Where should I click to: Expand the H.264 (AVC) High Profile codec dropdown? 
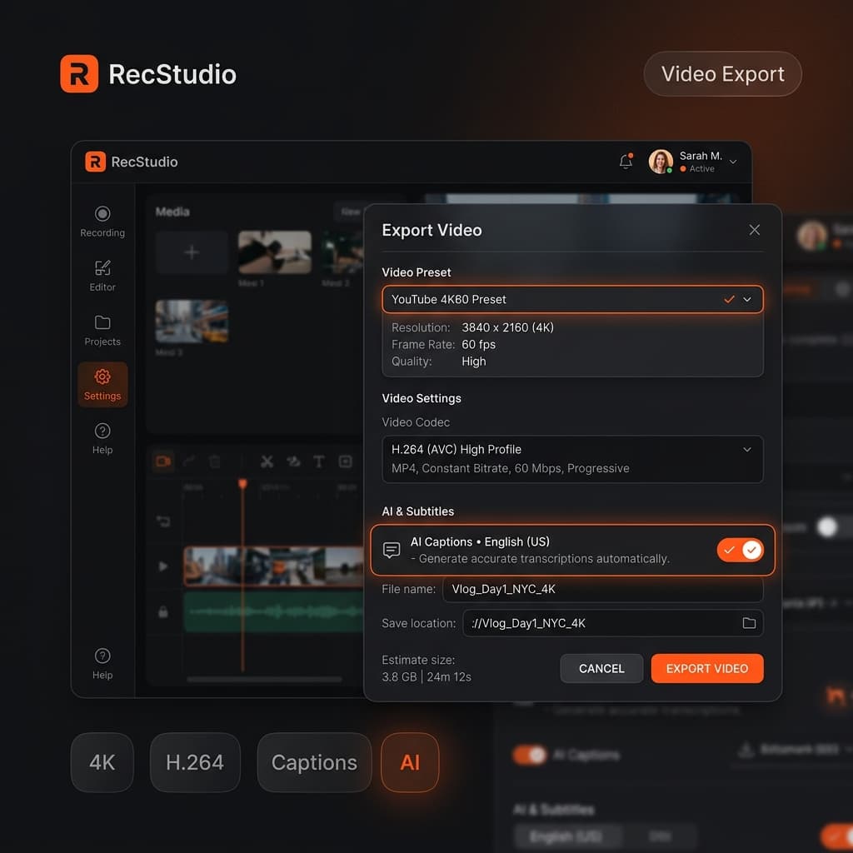click(746, 449)
